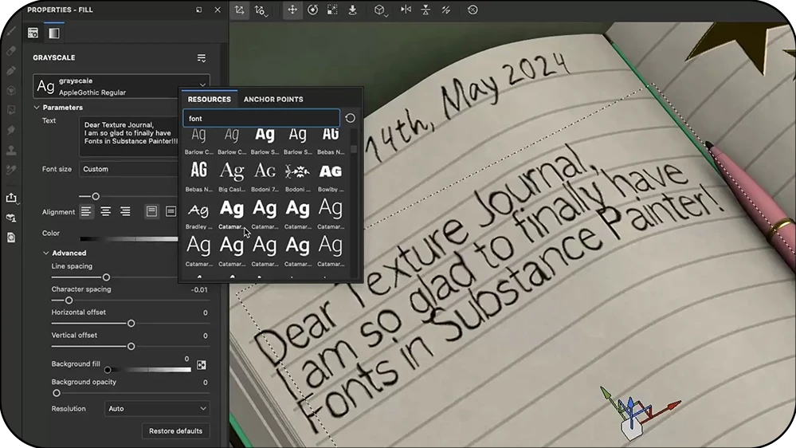Open the Font size Custom dropdown
Screen dimensions: 796x448
click(x=129, y=169)
